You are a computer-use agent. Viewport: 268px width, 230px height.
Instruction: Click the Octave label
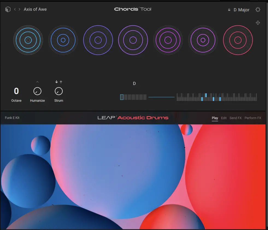click(x=16, y=101)
